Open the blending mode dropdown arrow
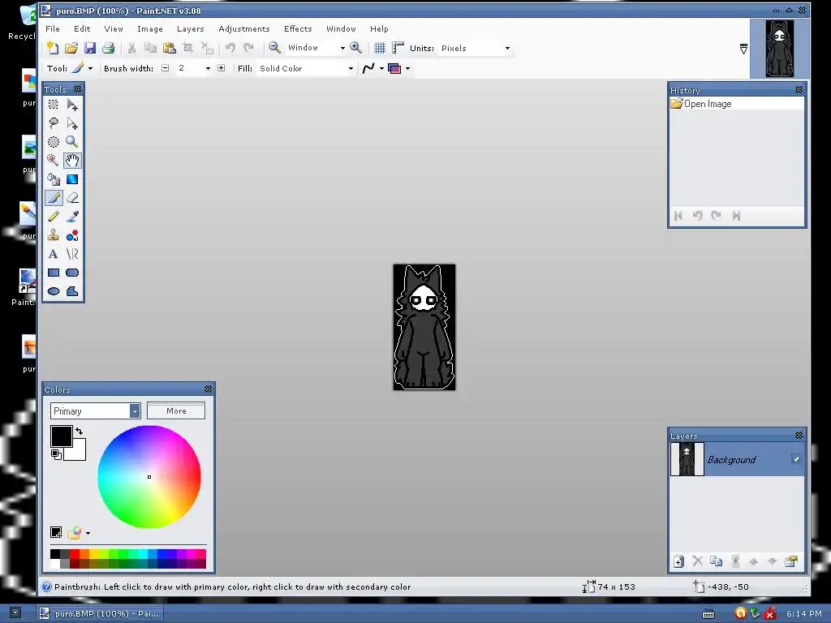This screenshot has height=623, width=831. 407,68
